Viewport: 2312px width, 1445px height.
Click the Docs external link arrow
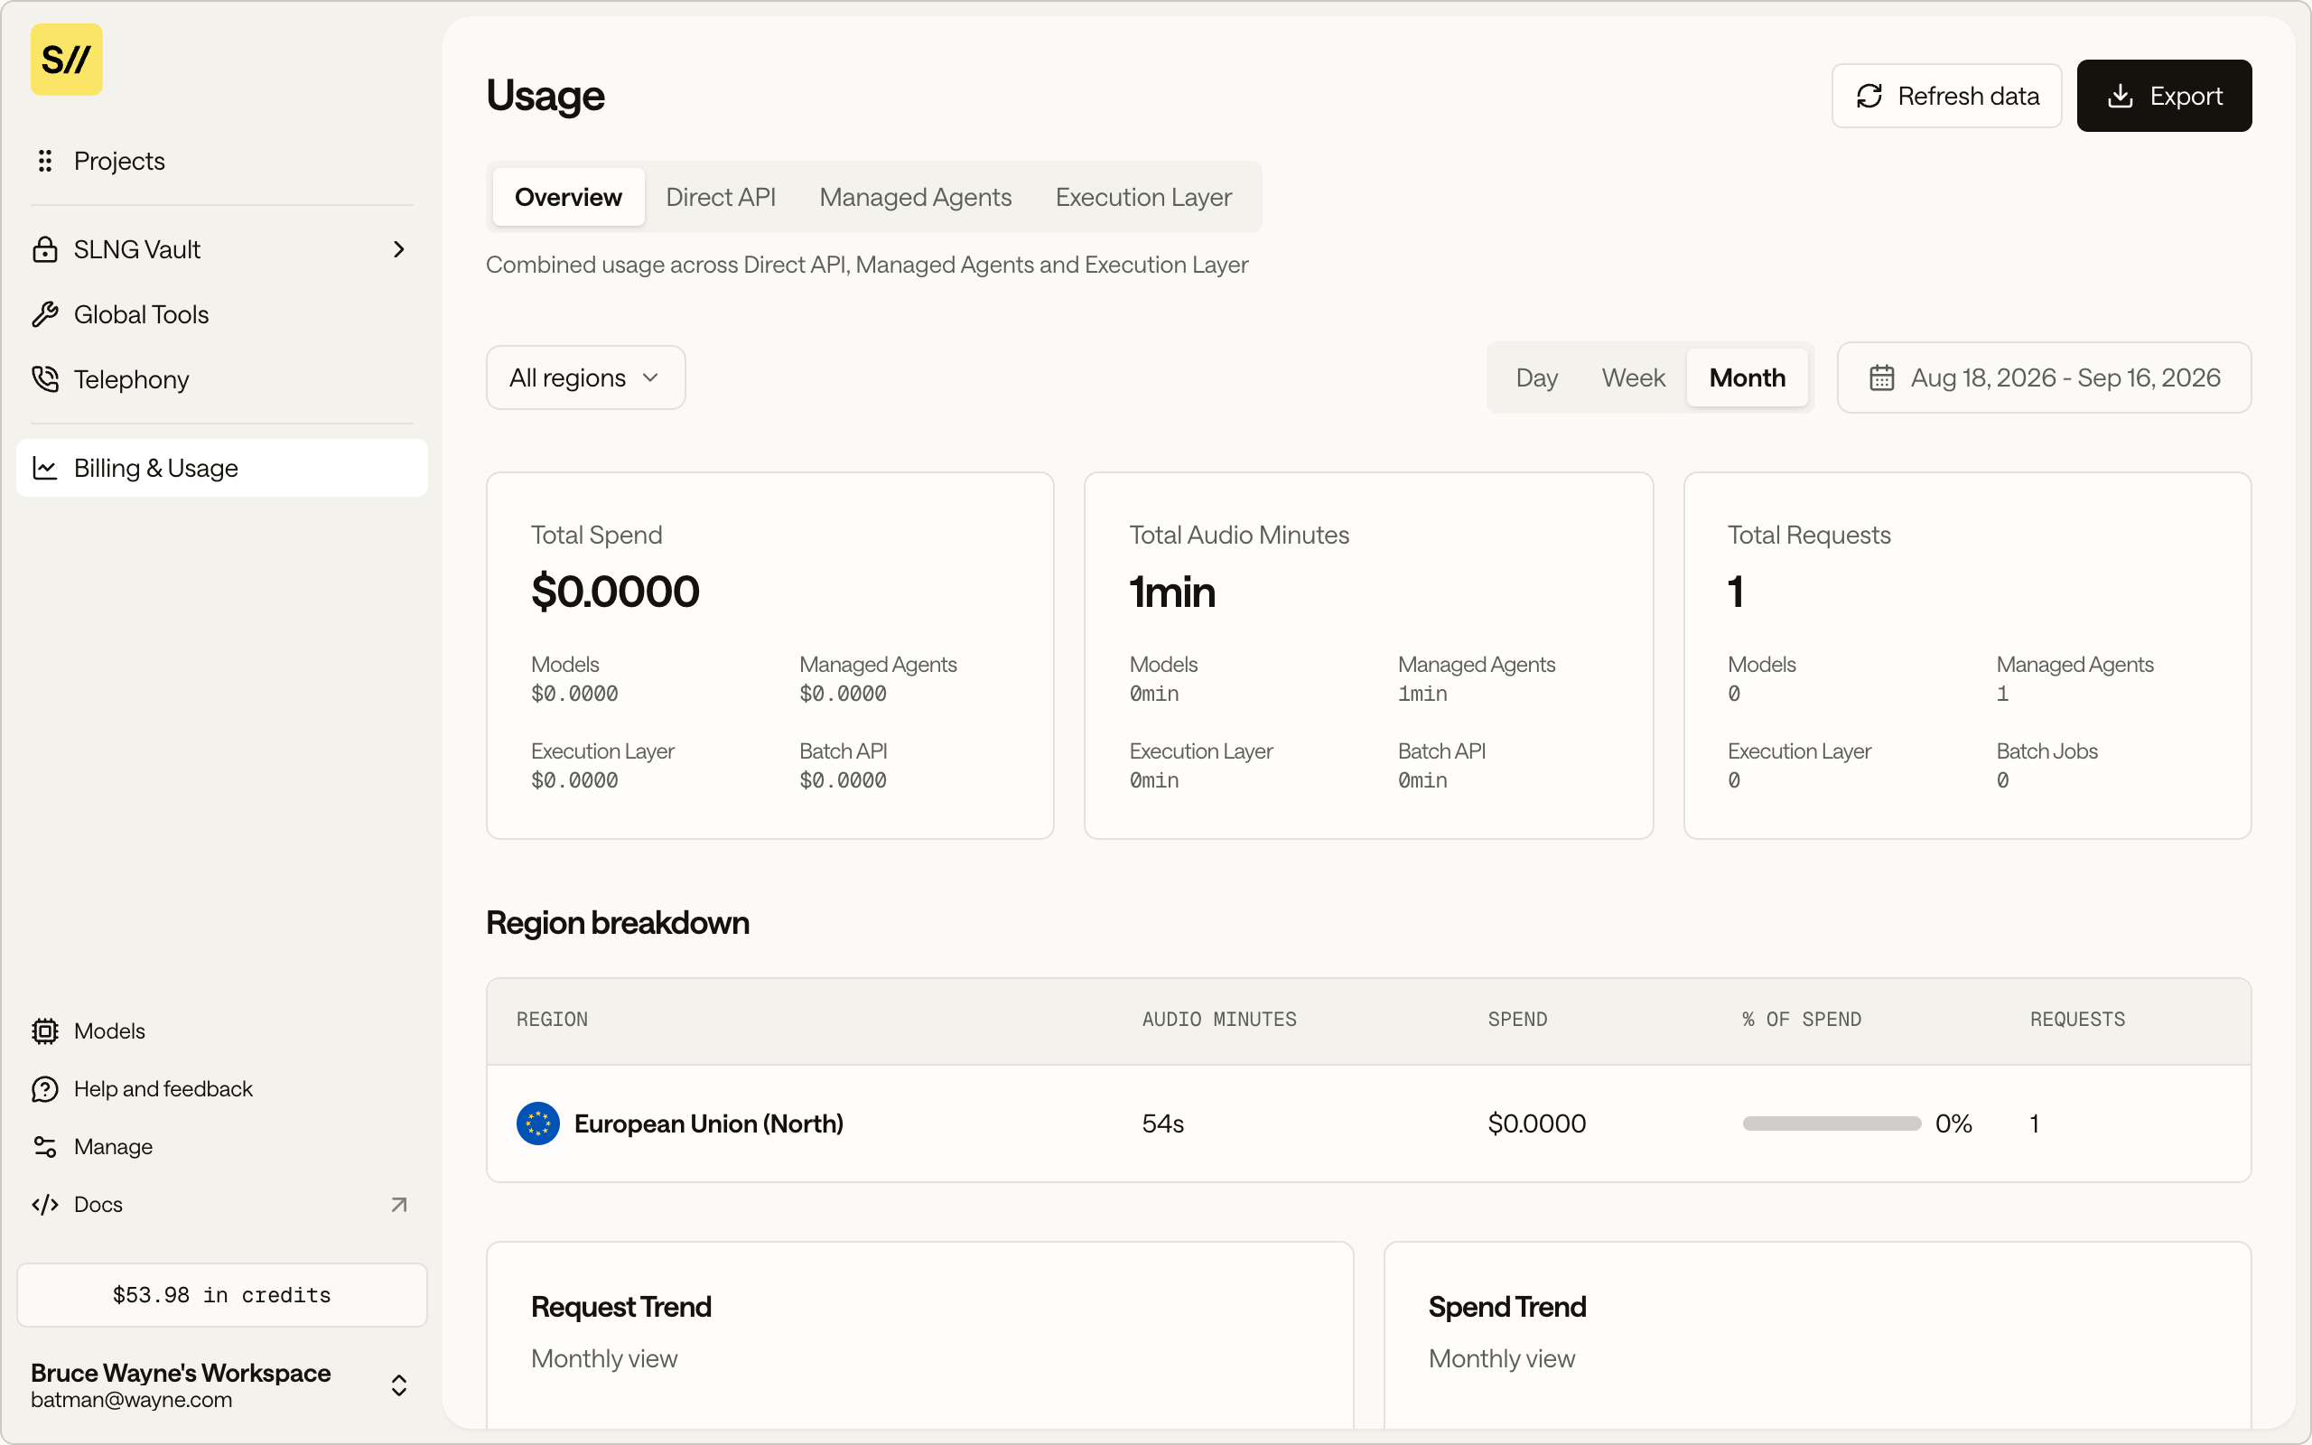point(399,1204)
